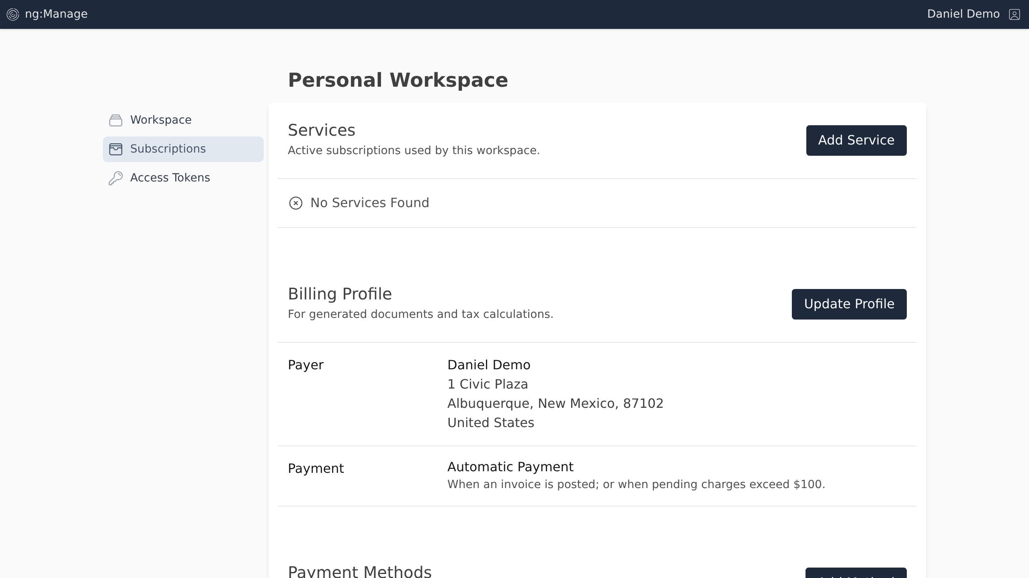Click the Subscriptions sidebar icon

(x=116, y=149)
